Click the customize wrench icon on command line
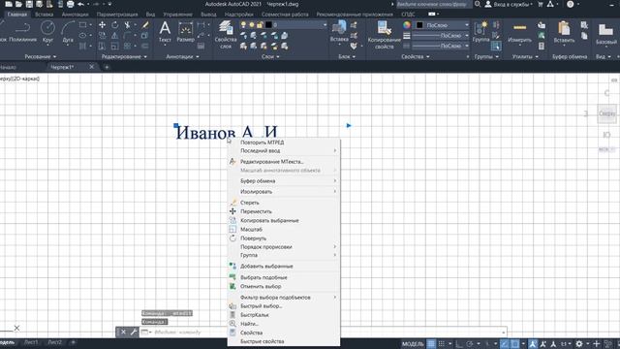Viewport: 620px width, 349px height. coord(134,332)
